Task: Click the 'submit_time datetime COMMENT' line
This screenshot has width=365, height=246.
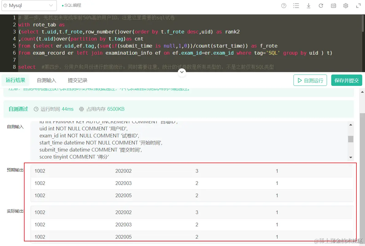Action: (x=91, y=150)
